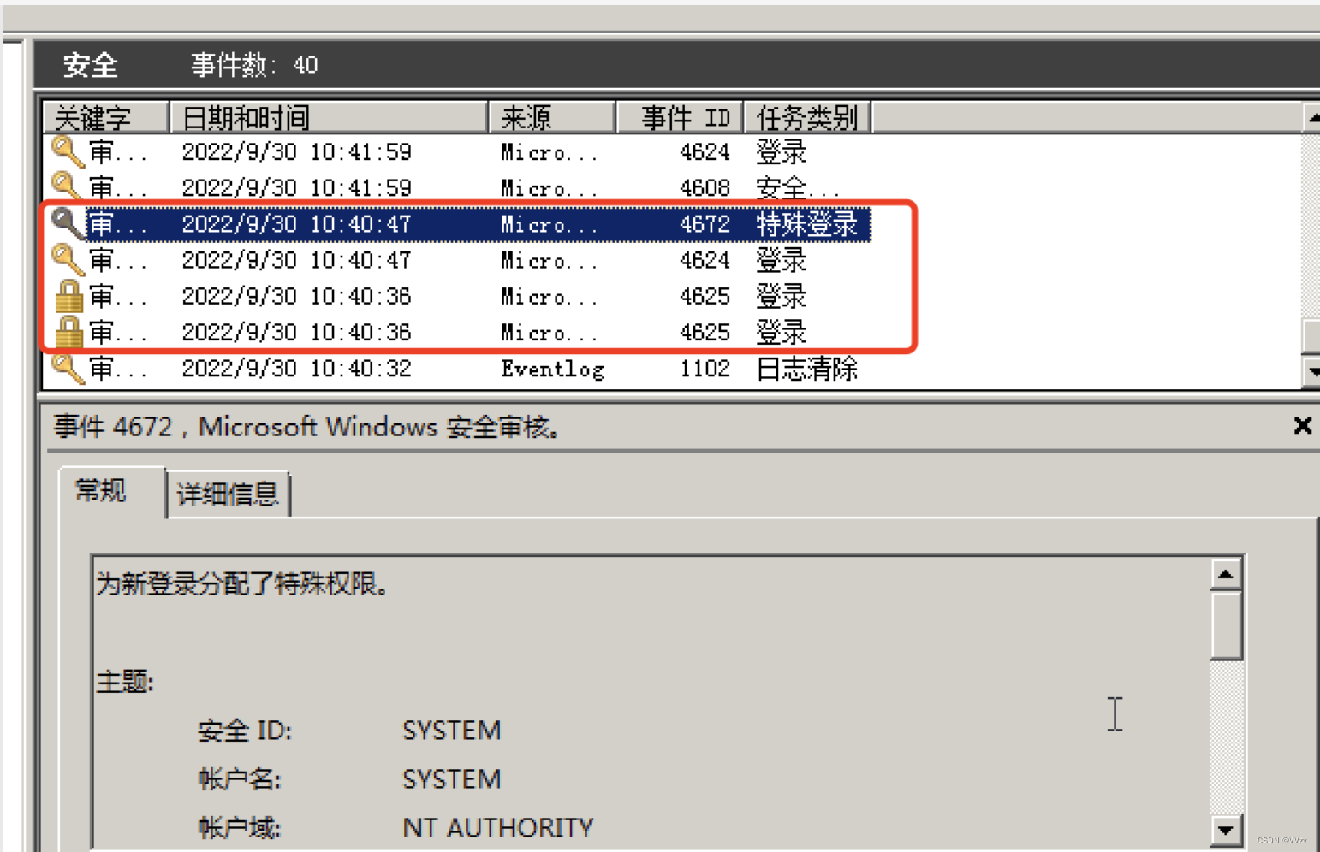This screenshot has height=852, width=1320.
Task: Click the 帐户名 label
Action: point(239,779)
